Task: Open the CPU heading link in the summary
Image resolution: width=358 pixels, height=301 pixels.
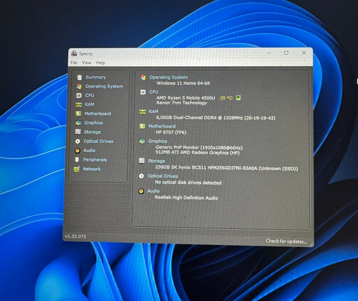Action: [154, 92]
